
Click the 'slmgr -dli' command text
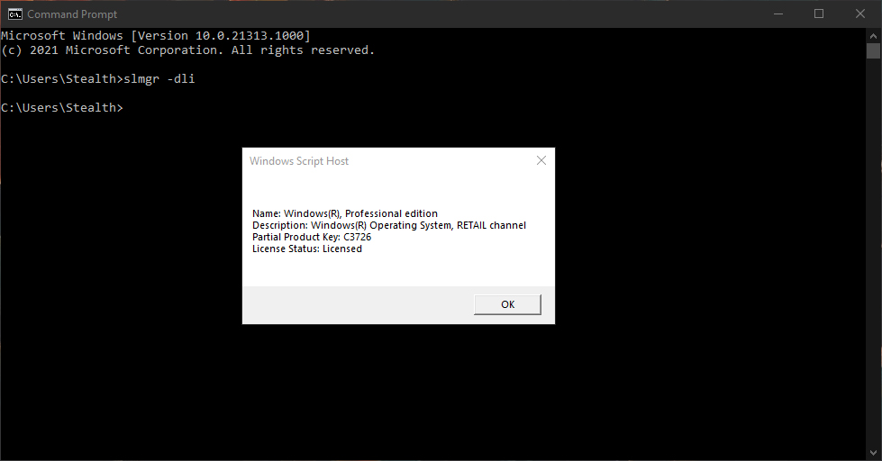[159, 78]
